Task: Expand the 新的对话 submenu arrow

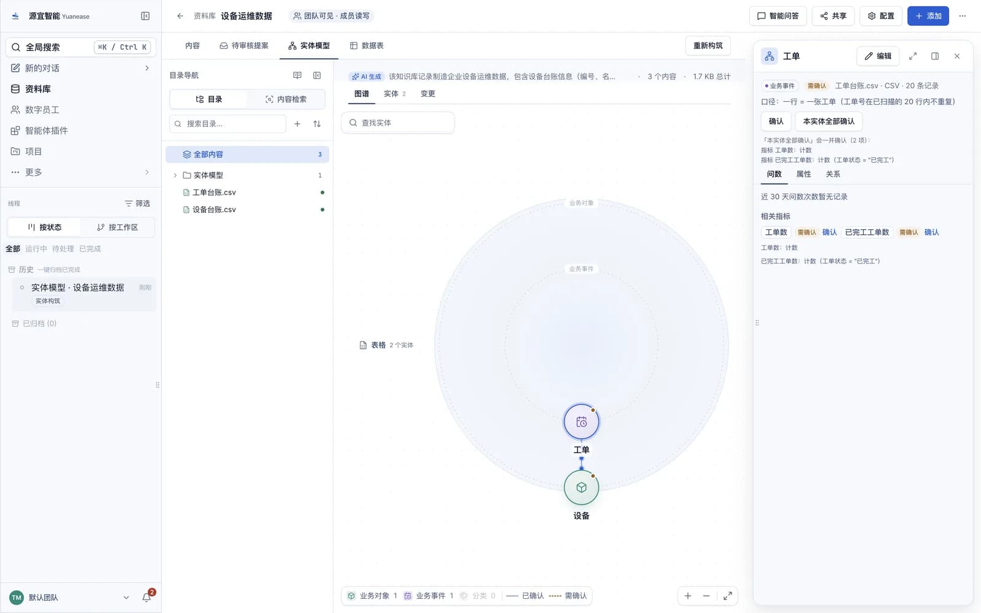Action: pos(147,68)
